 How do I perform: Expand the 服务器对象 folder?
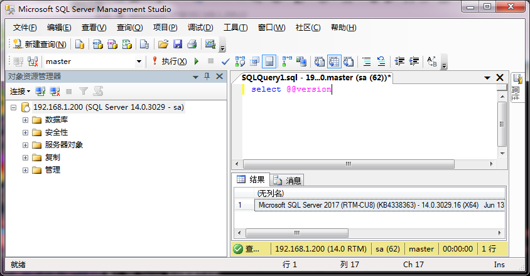click(25, 145)
